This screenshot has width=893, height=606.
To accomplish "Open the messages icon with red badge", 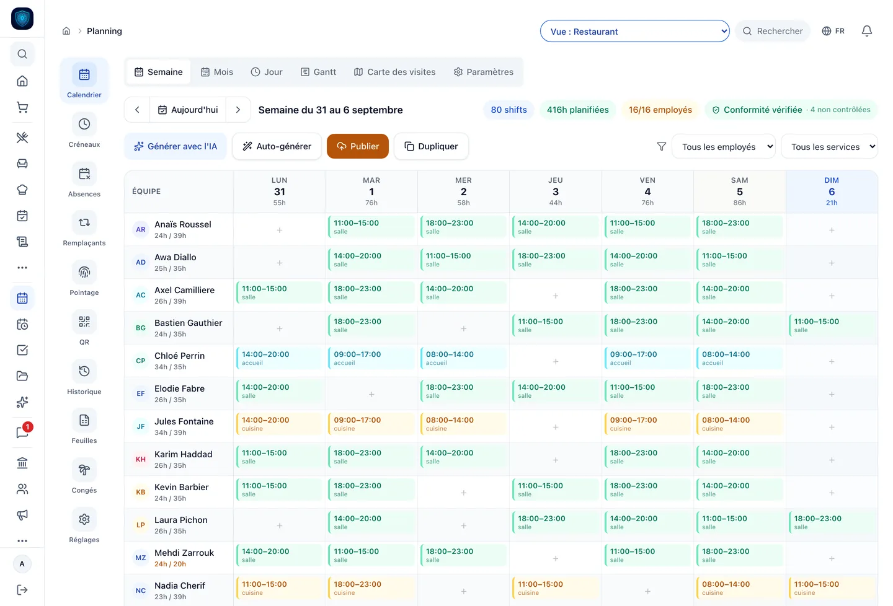I will (x=22, y=433).
